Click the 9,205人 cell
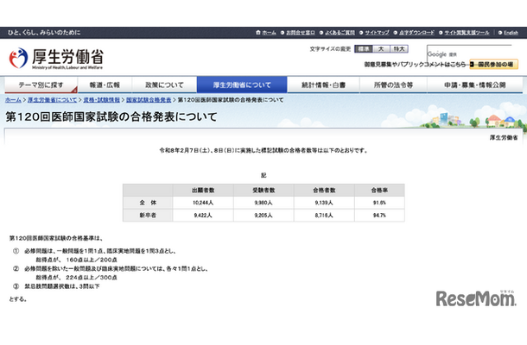Screen dimensions: 527x345 tap(263, 215)
